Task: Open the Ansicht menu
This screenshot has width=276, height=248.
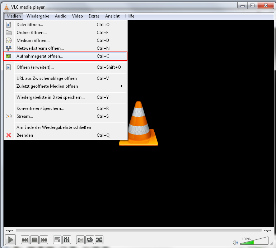Action: (112, 16)
